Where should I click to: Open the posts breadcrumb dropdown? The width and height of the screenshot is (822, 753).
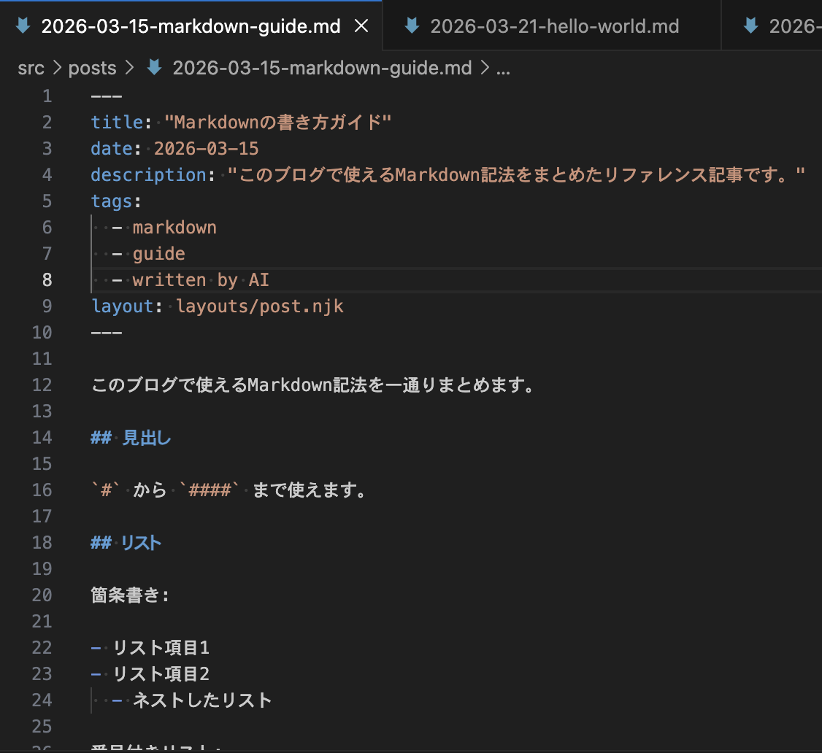(x=92, y=67)
